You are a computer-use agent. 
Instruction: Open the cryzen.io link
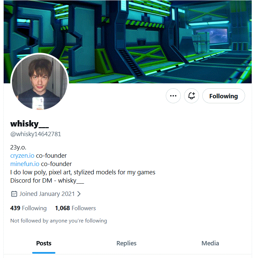22,155
